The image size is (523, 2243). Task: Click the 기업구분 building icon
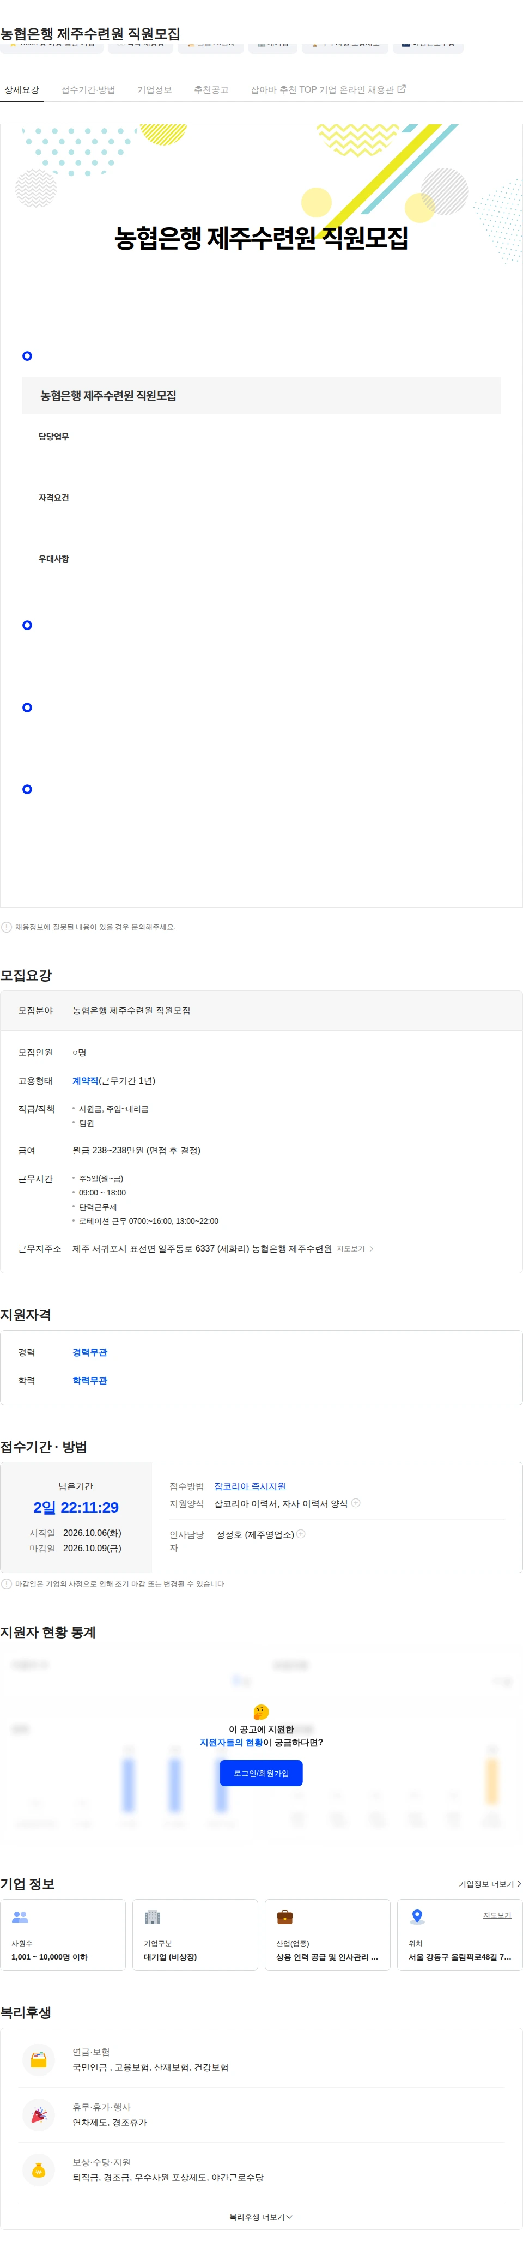(153, 1916)
